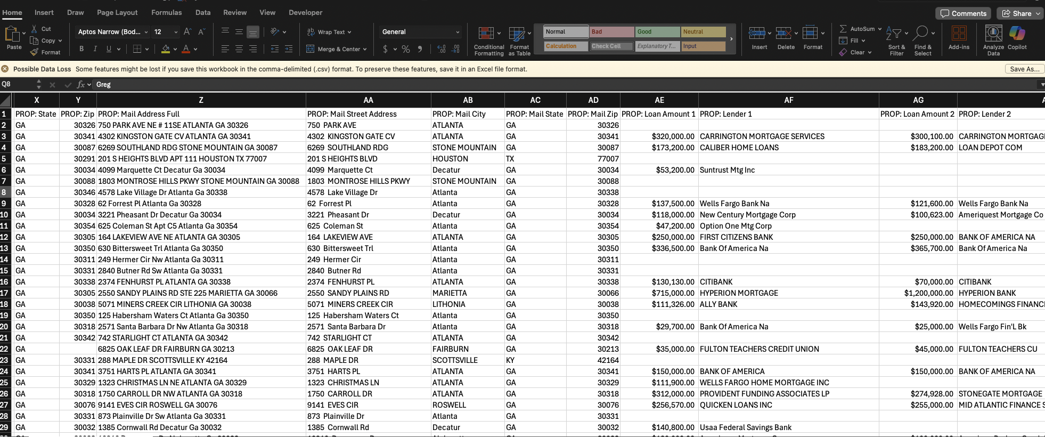Decrease the cell indent
The height and width of the screenshot is (437, 1045).
pos(275,49)
